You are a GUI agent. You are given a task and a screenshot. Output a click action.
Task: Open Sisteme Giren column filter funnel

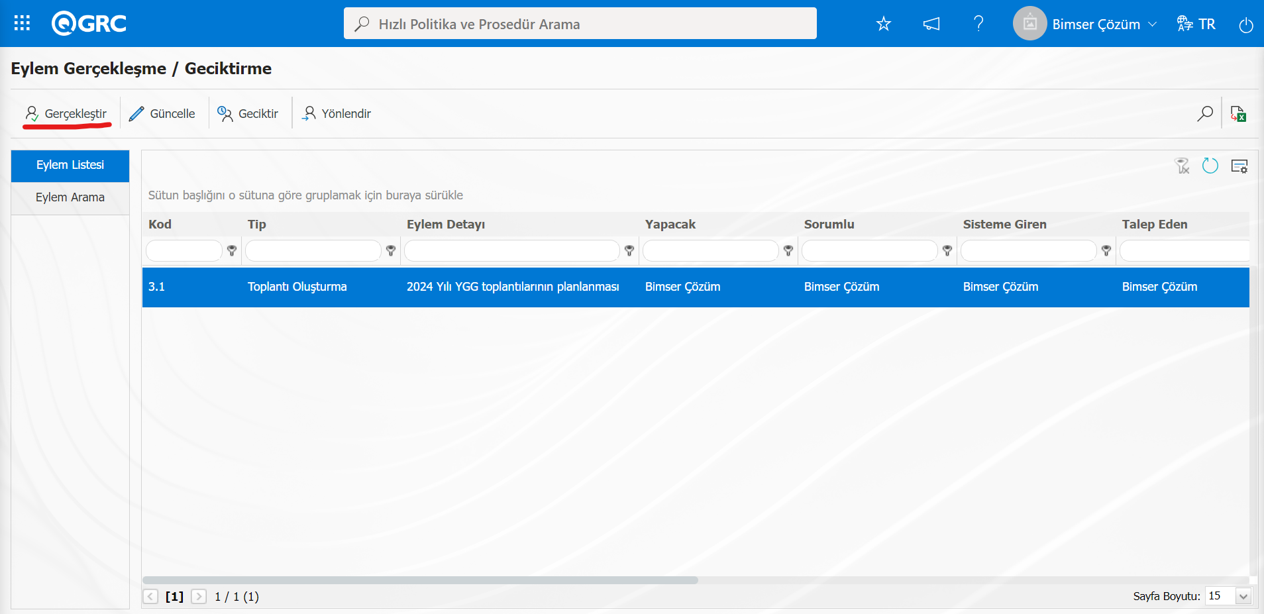pyautogui.click(x=1106, y=250)
